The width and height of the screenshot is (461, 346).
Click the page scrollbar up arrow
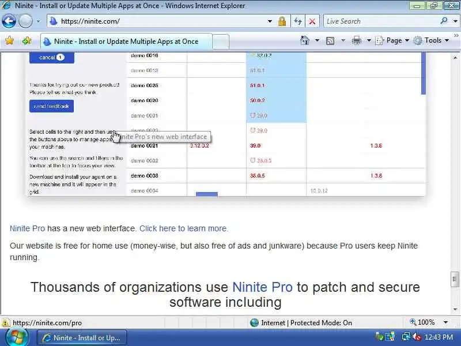click(x=455, y=57)
